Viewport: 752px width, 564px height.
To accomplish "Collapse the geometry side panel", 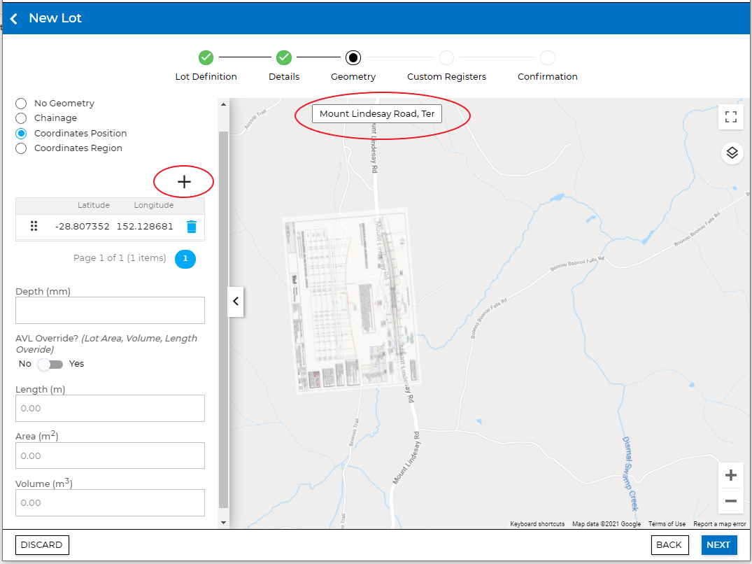I will point(236,302).
